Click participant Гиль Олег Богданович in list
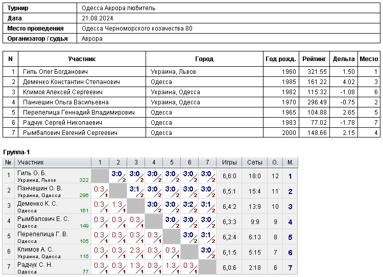The image size is (383, 277). (55, 72)
